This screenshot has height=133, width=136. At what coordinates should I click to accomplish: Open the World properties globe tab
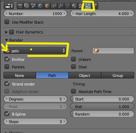point(40,6)
